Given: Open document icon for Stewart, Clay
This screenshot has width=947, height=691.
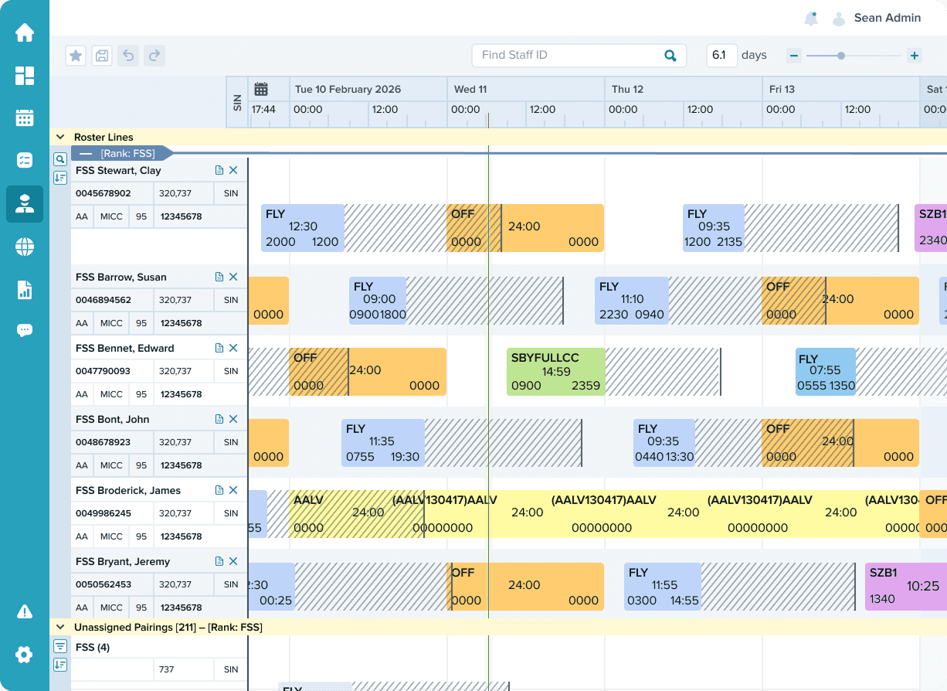Looking at the screenshot, I should click(x=219, y=170).
